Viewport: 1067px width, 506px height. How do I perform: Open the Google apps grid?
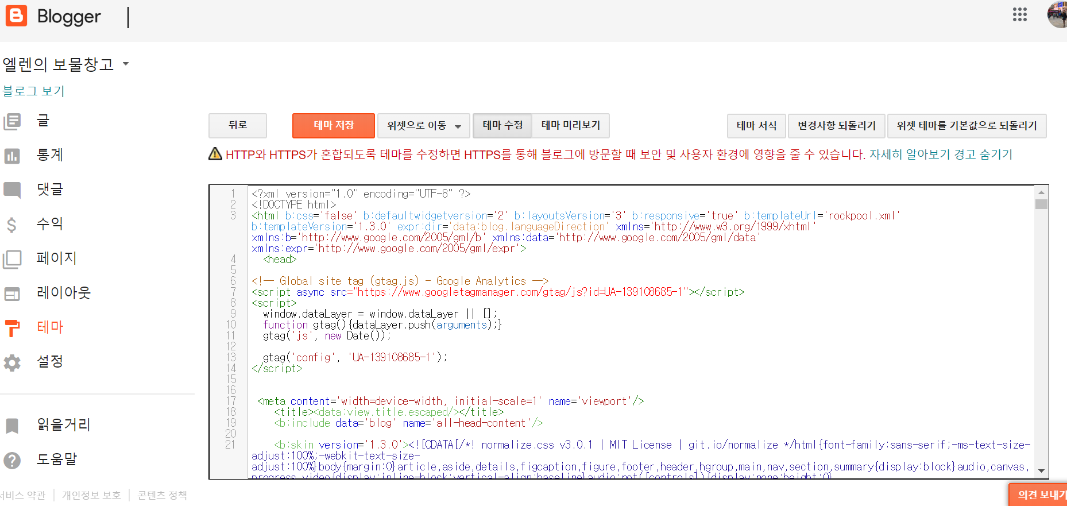pyautogui.click(x=1019, y=14)
